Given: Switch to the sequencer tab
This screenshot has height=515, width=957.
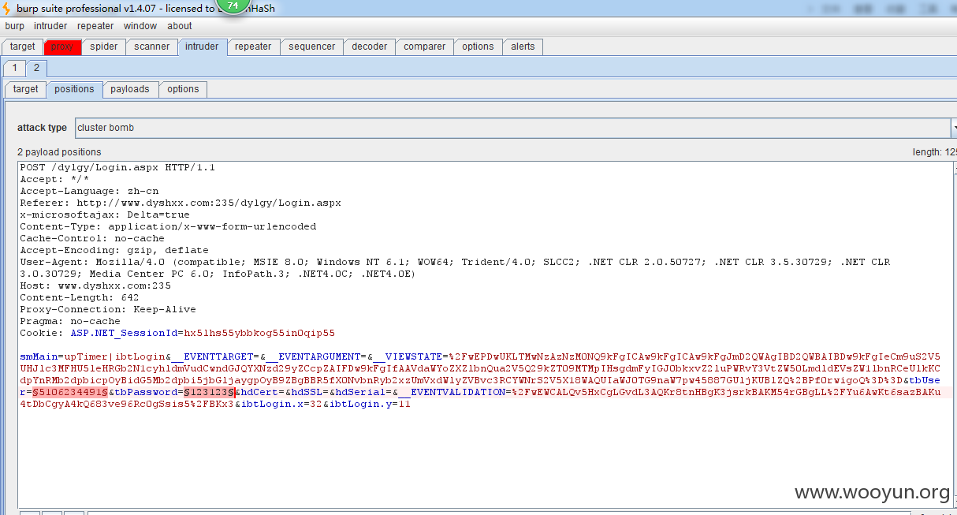Looking at the screenshot, I should click(x=312, y=47).
